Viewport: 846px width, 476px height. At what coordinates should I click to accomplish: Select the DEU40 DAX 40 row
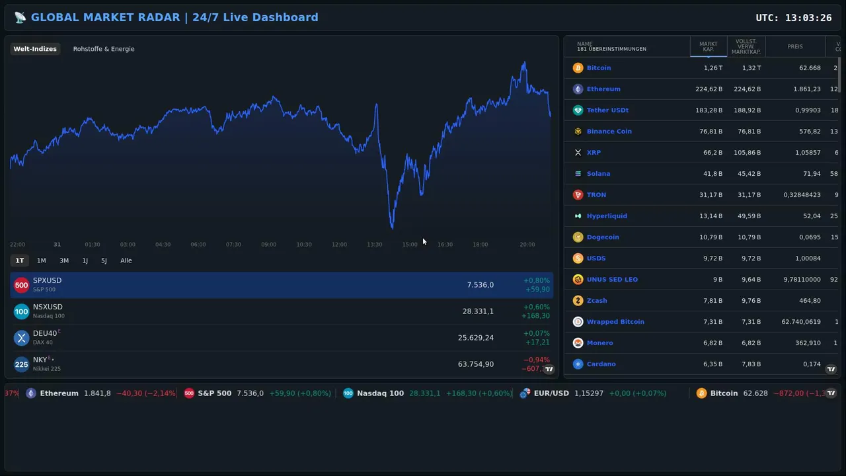(x=282, y=338)
